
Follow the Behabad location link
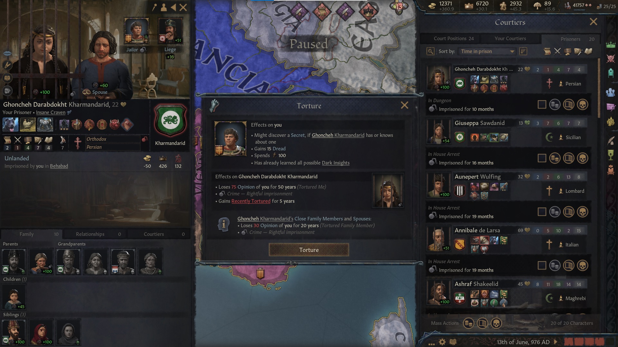[x=59, y=166]
